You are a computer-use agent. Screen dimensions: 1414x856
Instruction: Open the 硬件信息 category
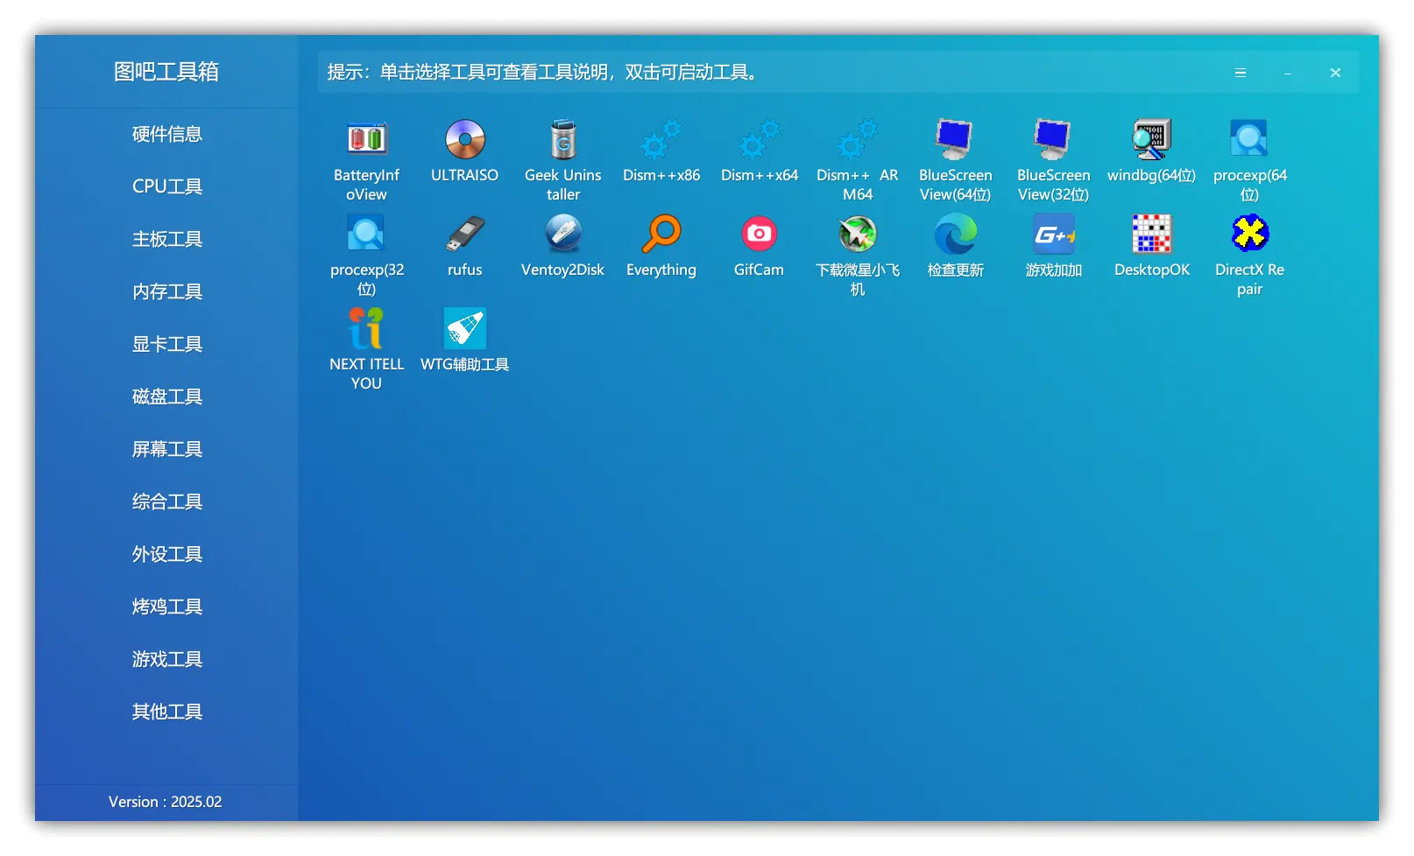pyautogui.click(x=167, y=134)
